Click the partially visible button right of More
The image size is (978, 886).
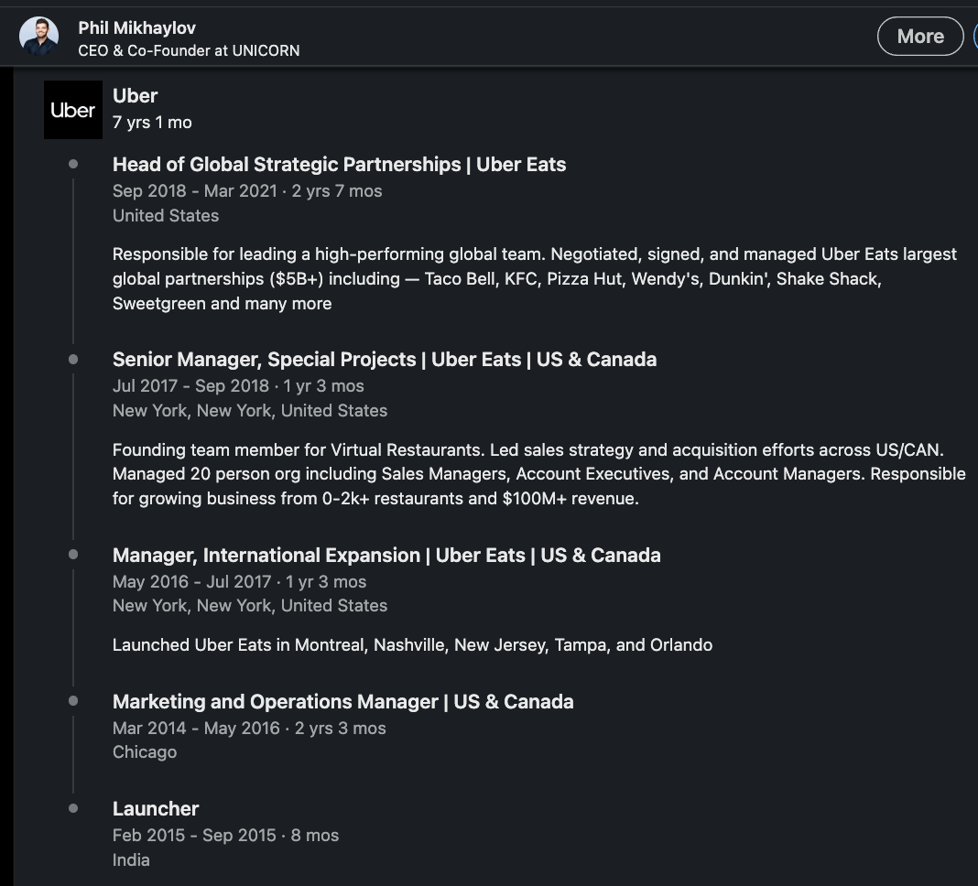(x=974, y=37)
